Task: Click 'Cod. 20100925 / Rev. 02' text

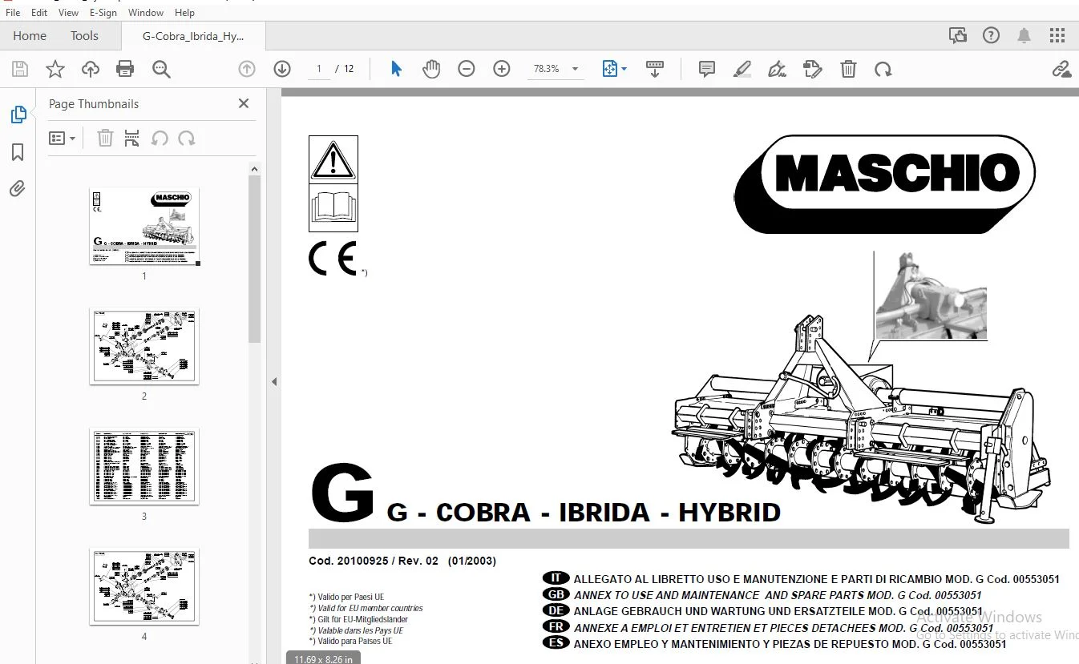Action: click(x=374, y=561)
